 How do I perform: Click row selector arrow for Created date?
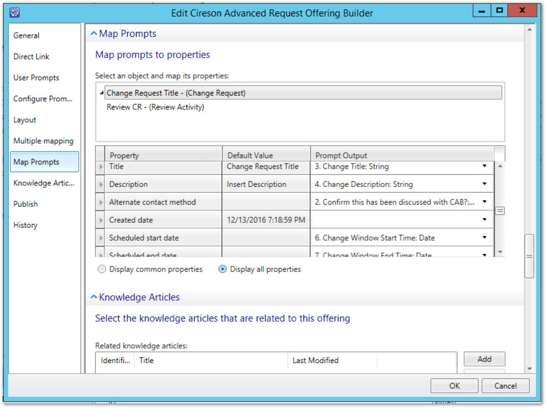pyautogui.click(x=100, y=220)
